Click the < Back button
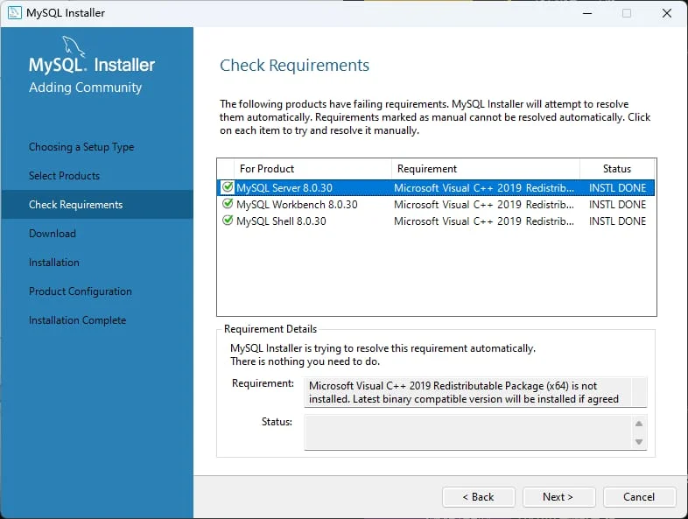Screen dimensions: 688x519 tap(478, 497)
